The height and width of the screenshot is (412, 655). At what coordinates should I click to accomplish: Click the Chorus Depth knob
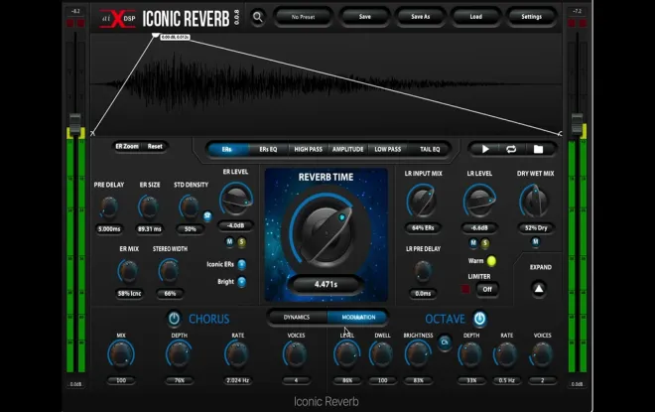179,354
